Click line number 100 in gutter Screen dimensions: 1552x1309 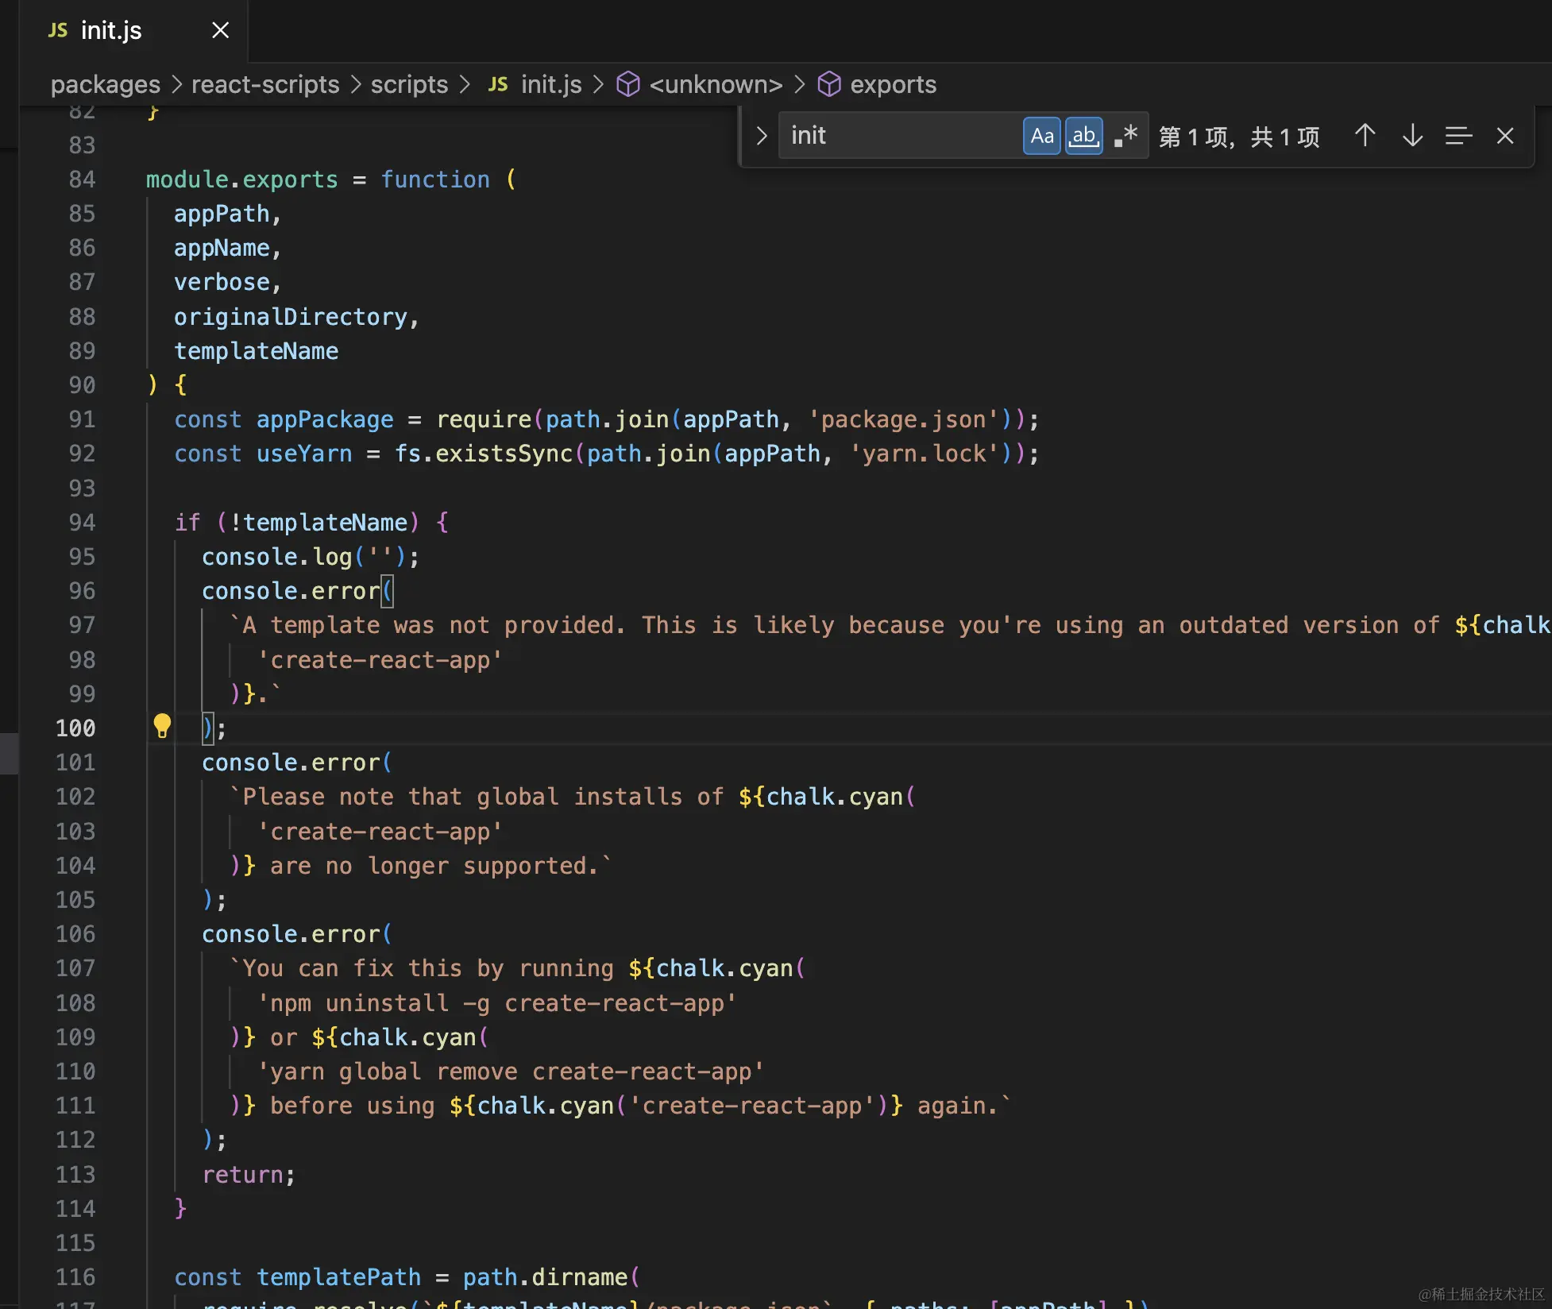(75, 728)
